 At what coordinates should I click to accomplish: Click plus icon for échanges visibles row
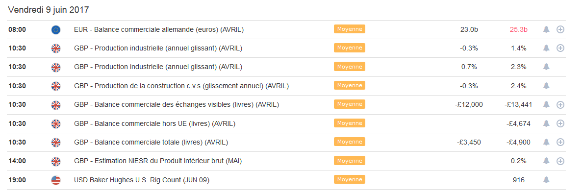pos(560,105)
